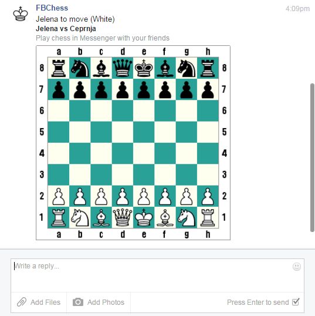The height and width of the screenshot is (316, 315).
Task: Click the camera Add Photos icon
Action: click(x=78, y=302)
